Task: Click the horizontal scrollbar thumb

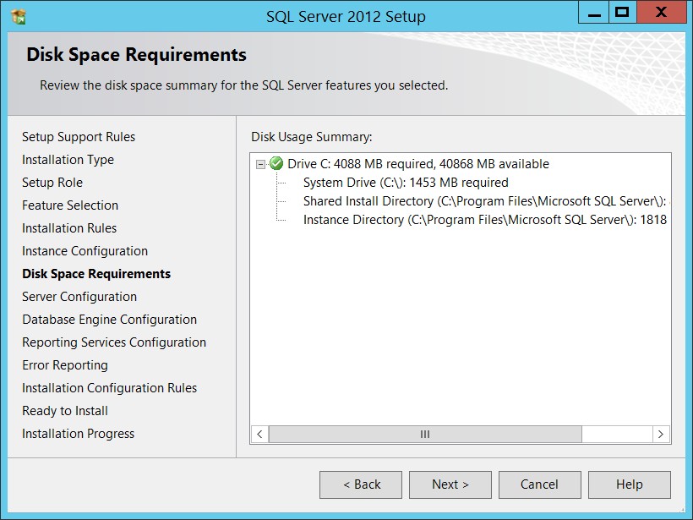Action: point(425,435)
